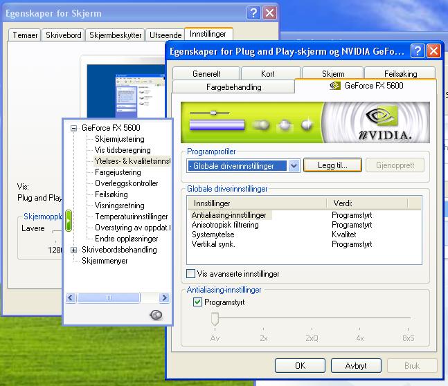Select Innstillinger tab in Egenskaper for Skjerm
The height and width of the screenshot is (386, 448).
(208, 34)
